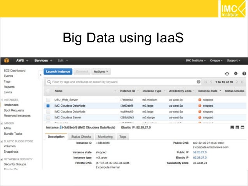This screenshot has width=248, height=186.
Task: Select the i-265dd5e3 instance ID cell
Action: coord(127,117)
